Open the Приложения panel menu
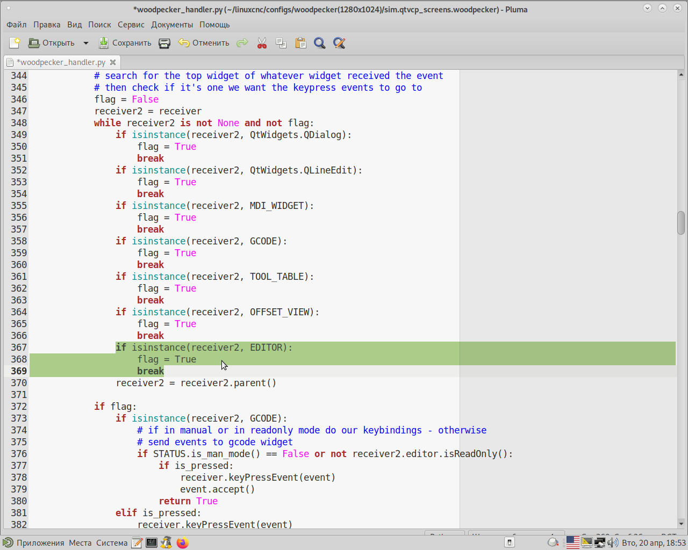This screenshot has width=688, height=550. pos(40,543)
